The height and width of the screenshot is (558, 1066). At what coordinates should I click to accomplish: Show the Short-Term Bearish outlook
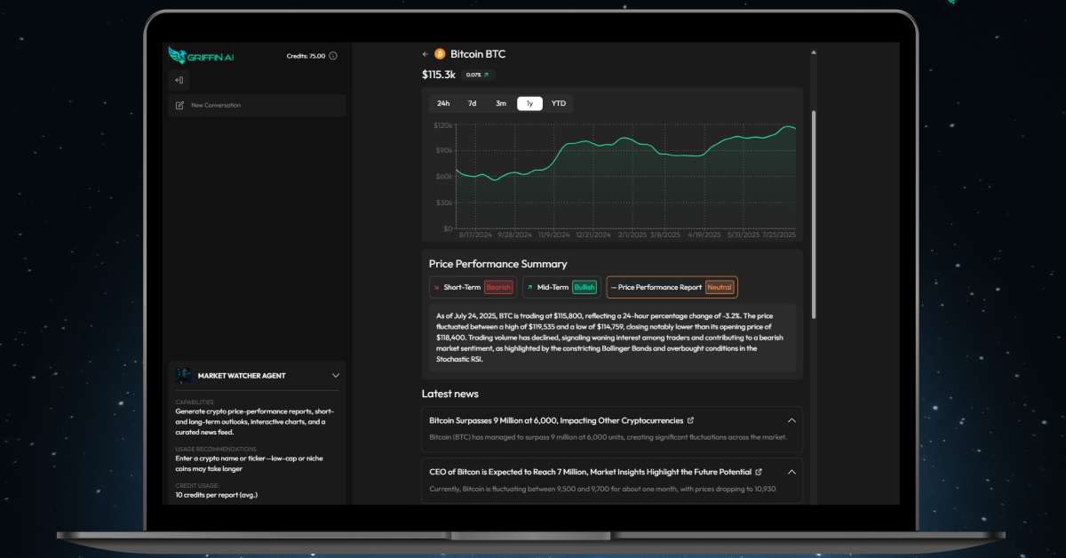(x=473, y=287)
